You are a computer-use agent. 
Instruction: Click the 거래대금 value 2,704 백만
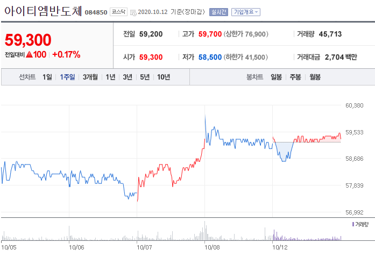pyautogui.click(x=341, y=57)
